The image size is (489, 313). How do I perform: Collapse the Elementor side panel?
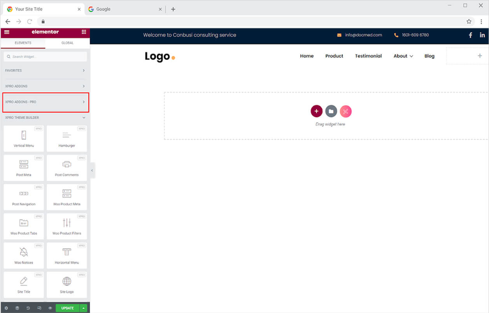coord(92,171)
